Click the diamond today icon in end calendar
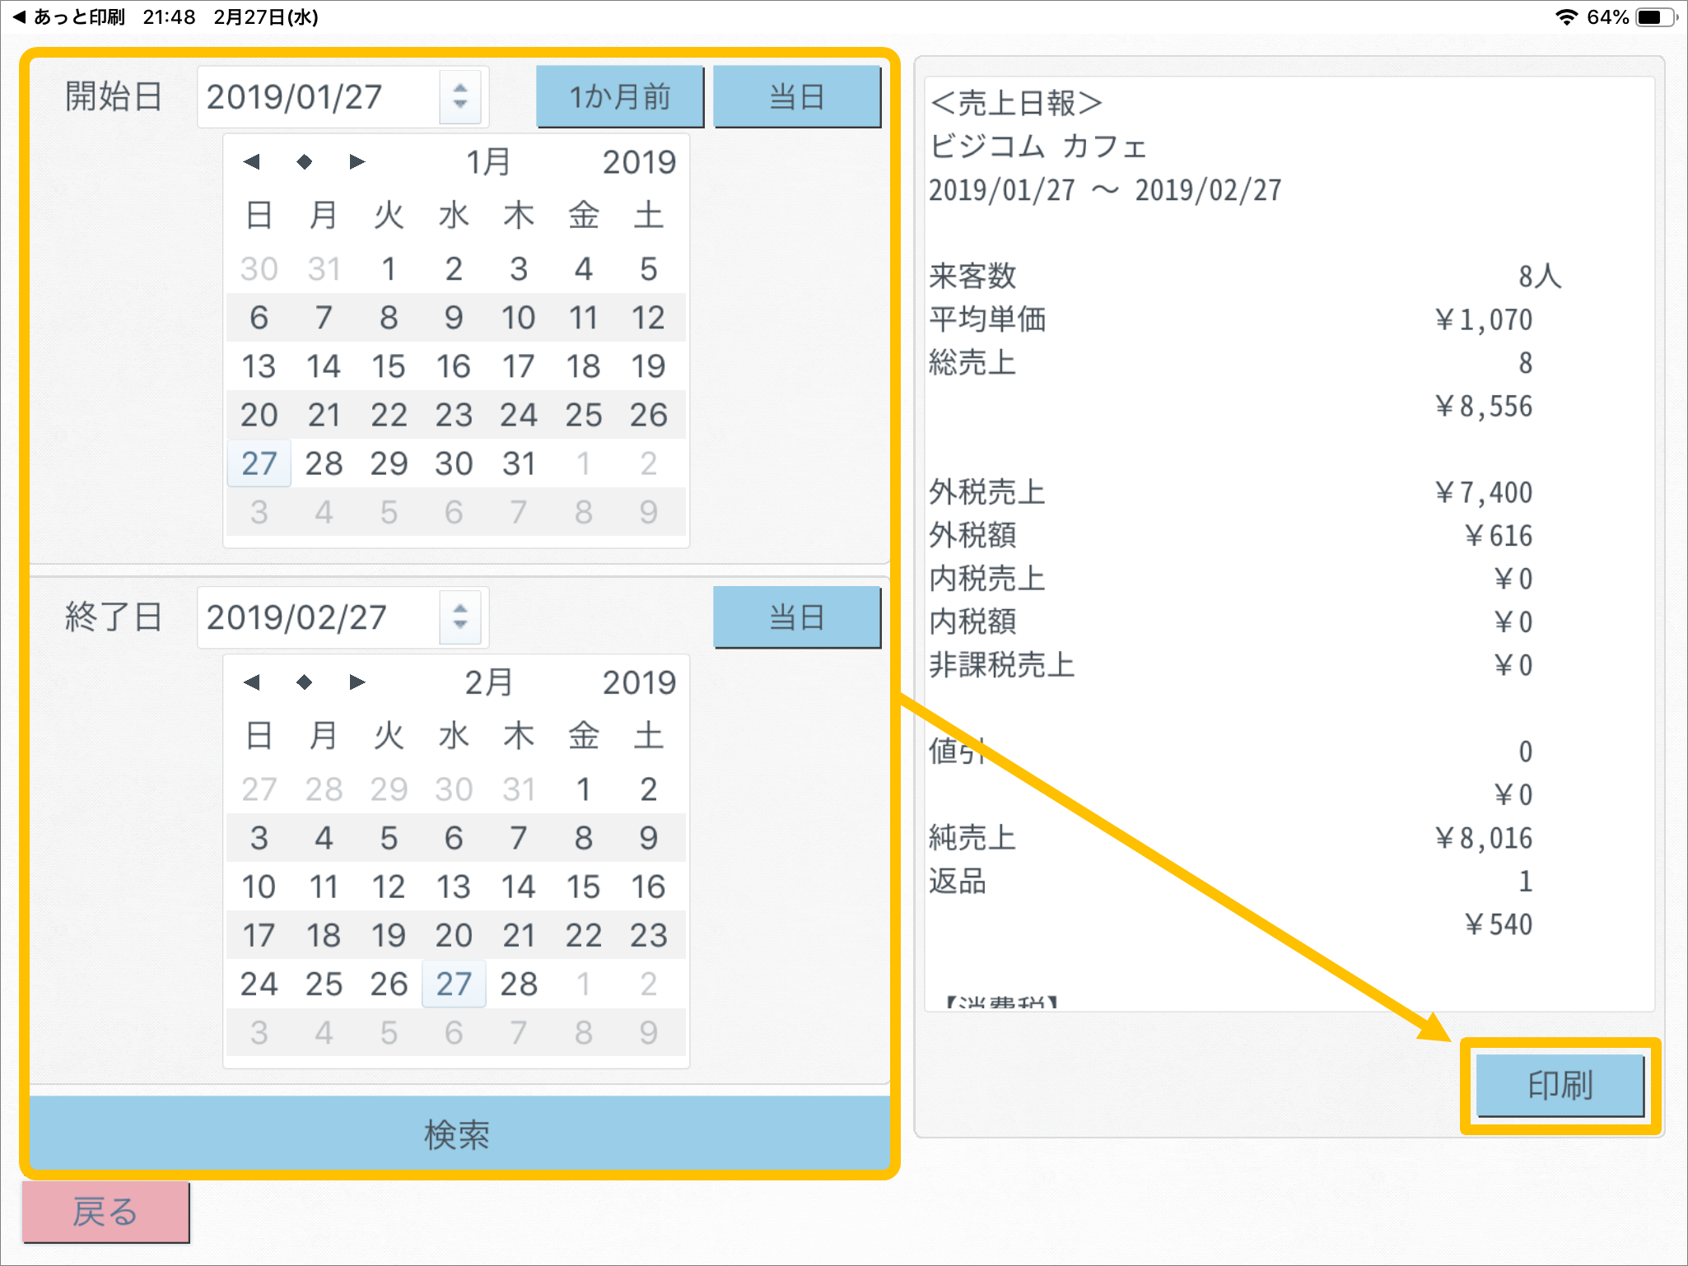1688x1266 pixels. (305, 682)
